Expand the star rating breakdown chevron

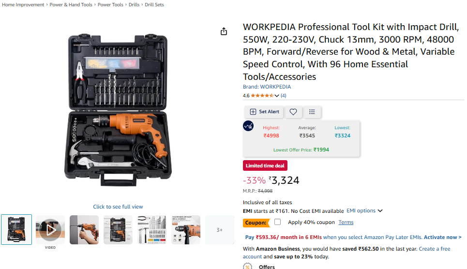point(277,96)
